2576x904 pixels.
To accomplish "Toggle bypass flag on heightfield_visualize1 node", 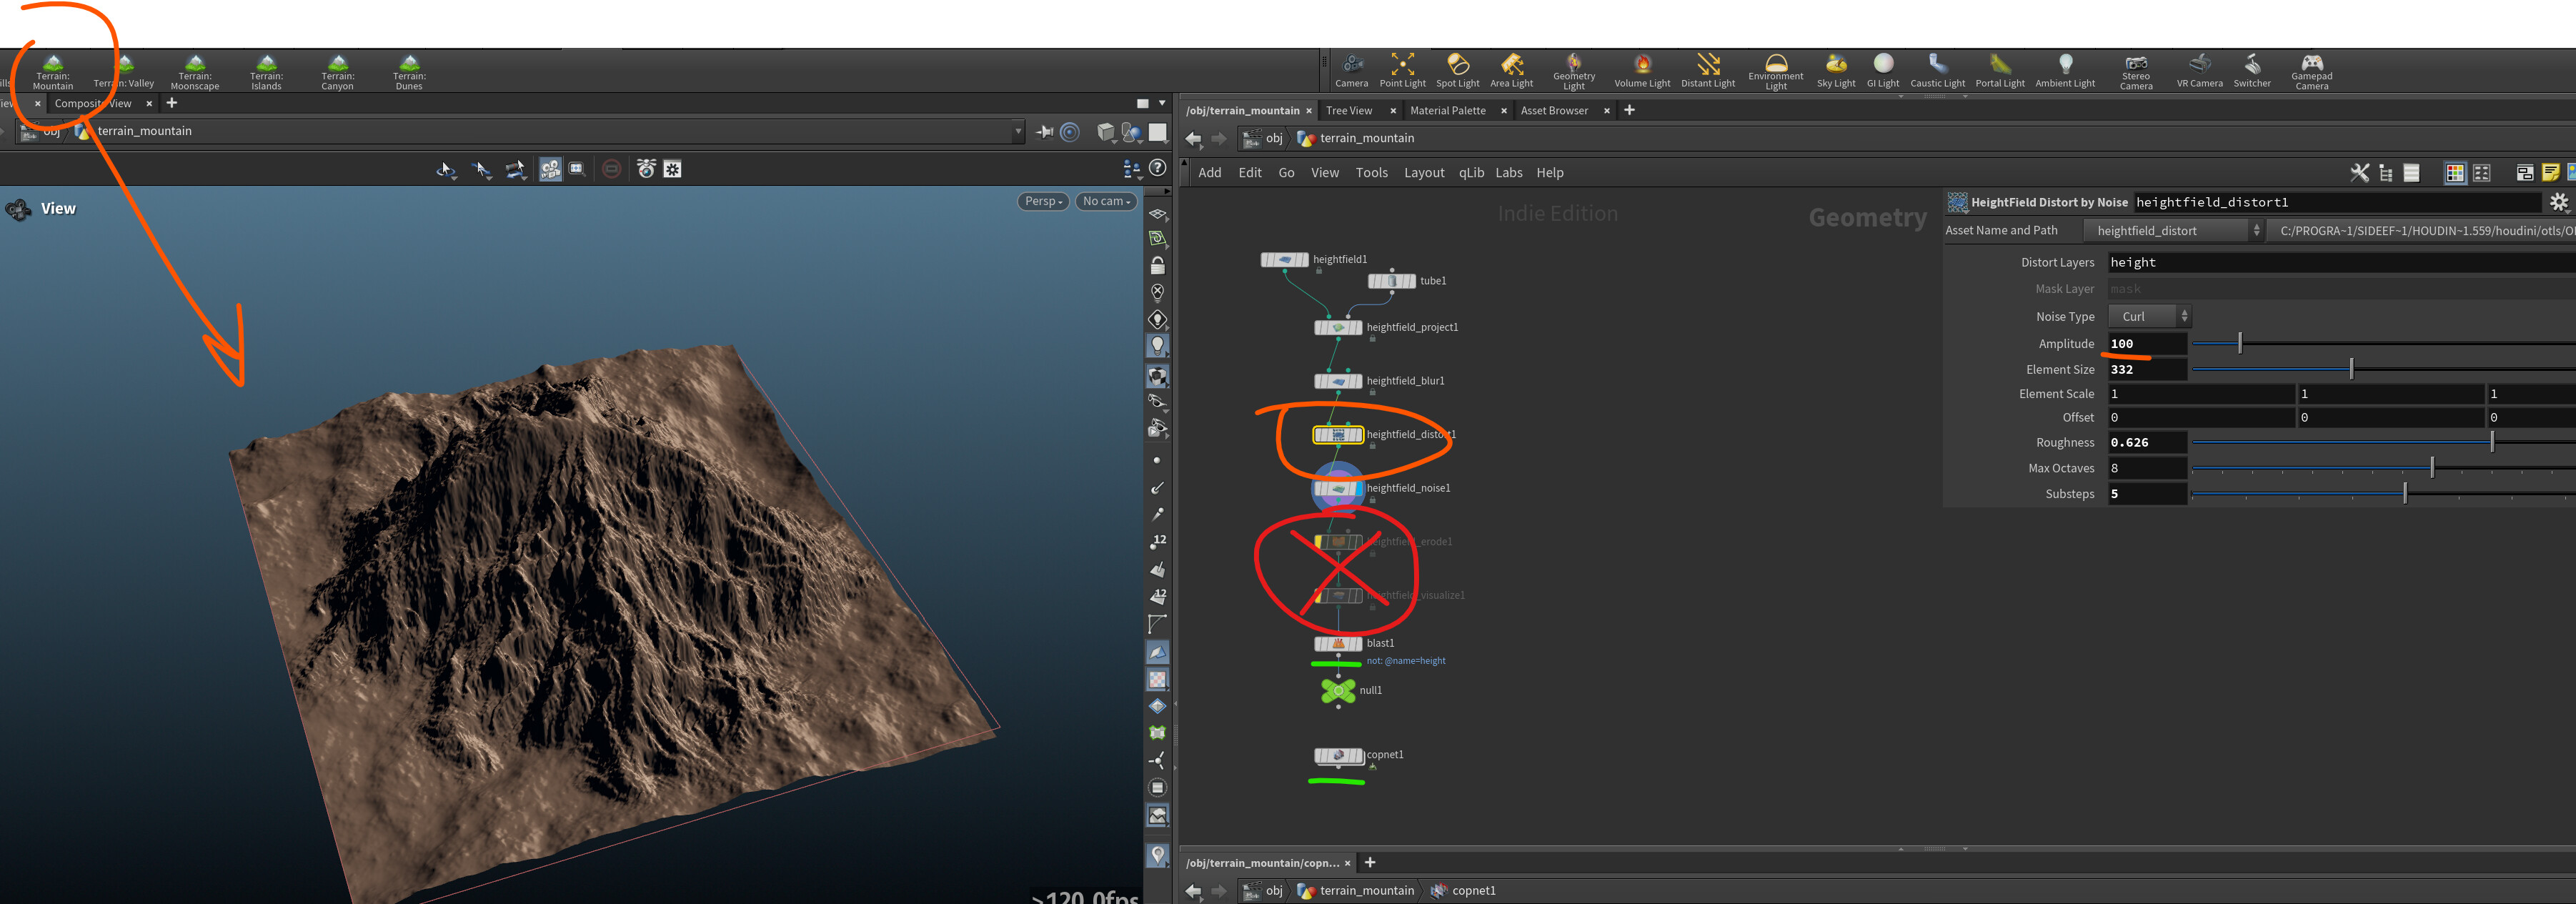I will pos(1319,596).
